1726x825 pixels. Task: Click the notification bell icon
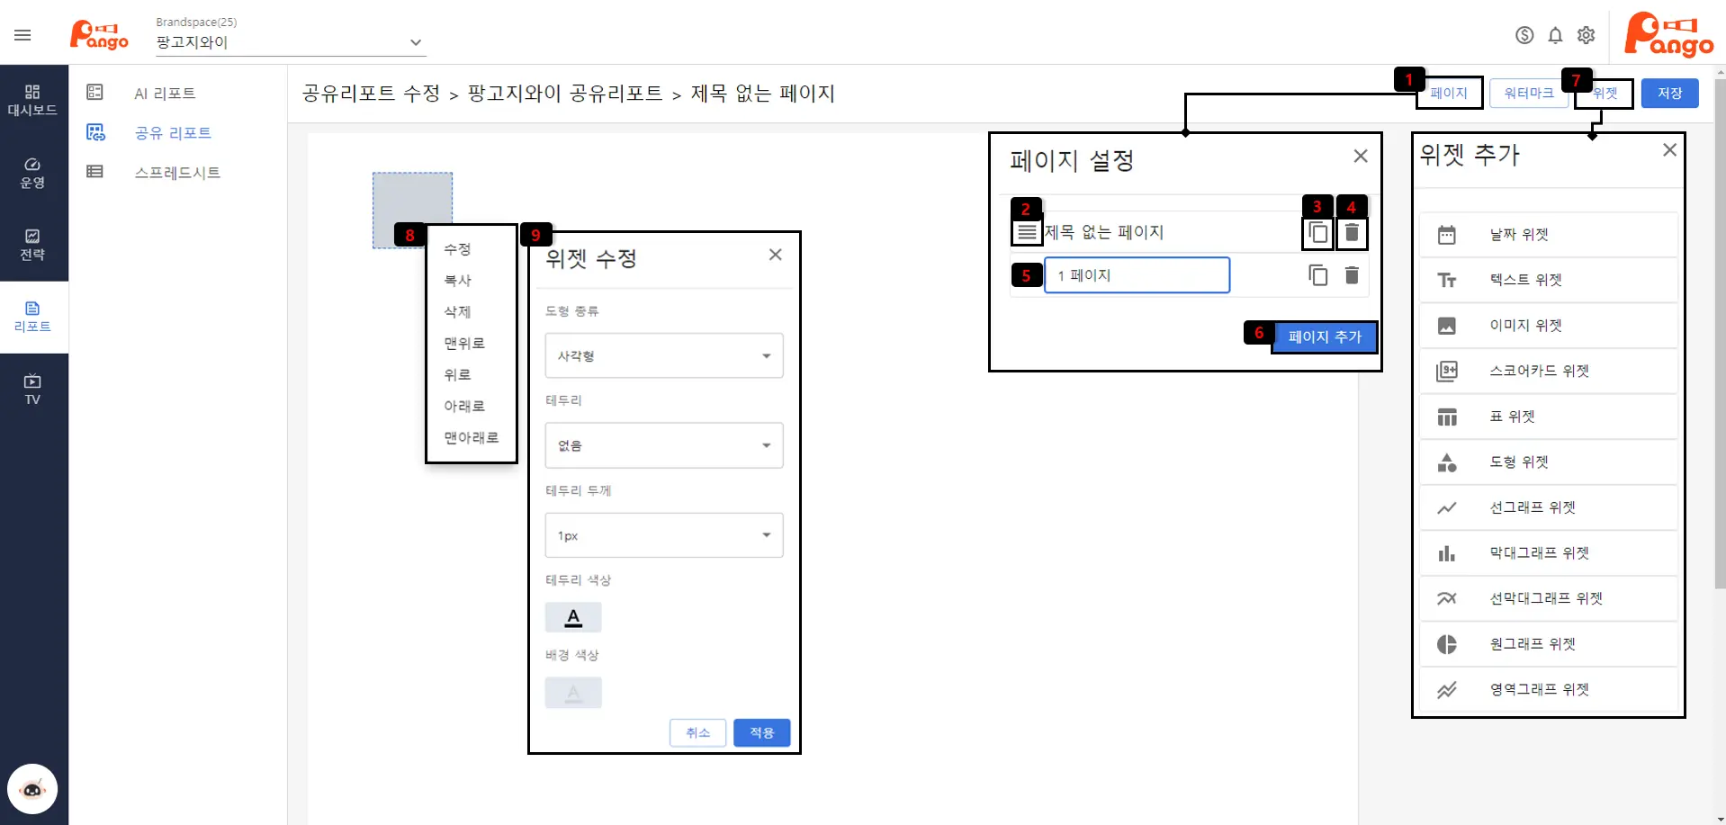(1555, 35)
